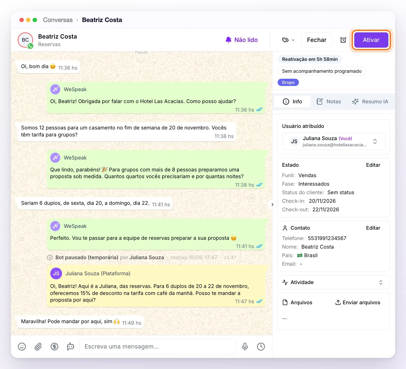Click Check-in date 20/11/2026
This screenshot has height=369, width=406.
click(x=322, y=201)
